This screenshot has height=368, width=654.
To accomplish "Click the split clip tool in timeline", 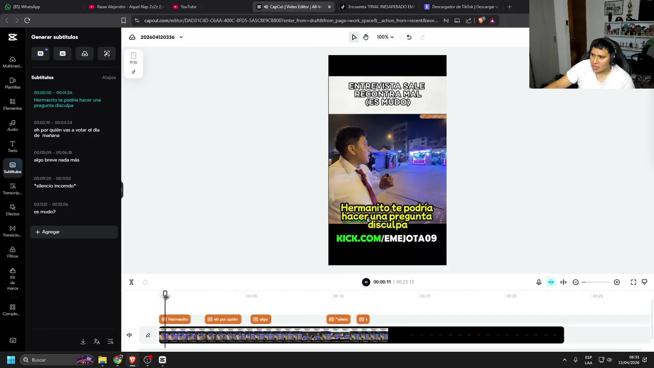I will point(131,282).
